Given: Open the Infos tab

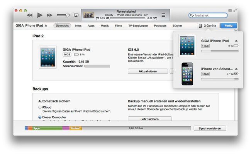Looking at the screenshot, I should (78, 26).
